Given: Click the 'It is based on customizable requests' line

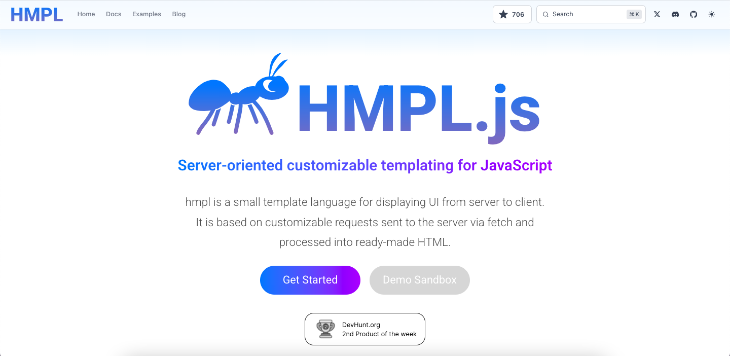Looking at the screenshot, I should point(365,222).
